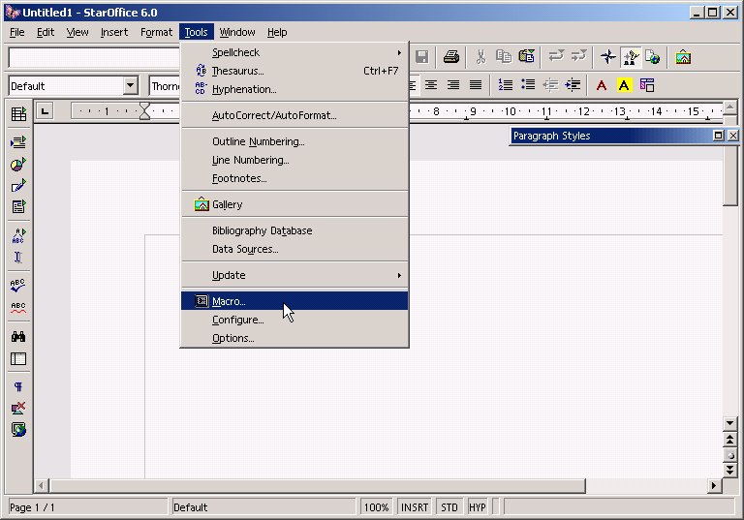This screenshot has height=520, width=744.
Task: Click the Navigation button on vertical scrollbar
Action: [x=730, y=455]
